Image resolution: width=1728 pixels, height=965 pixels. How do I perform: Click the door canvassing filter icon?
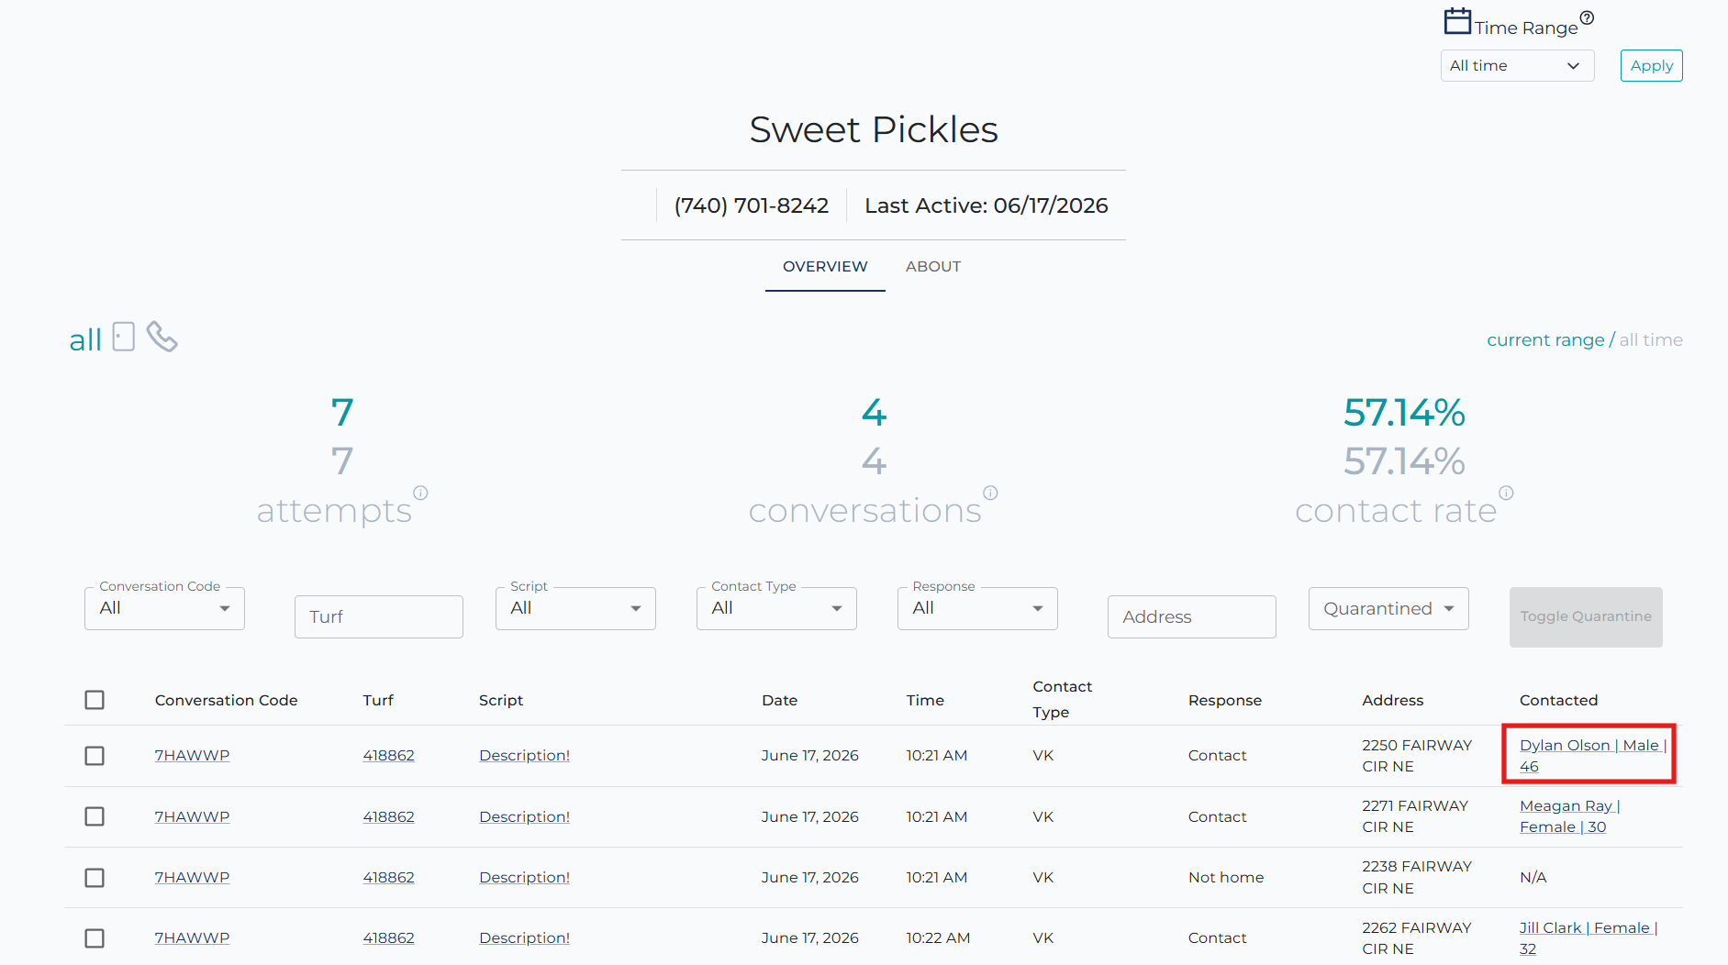pos(124,337)
